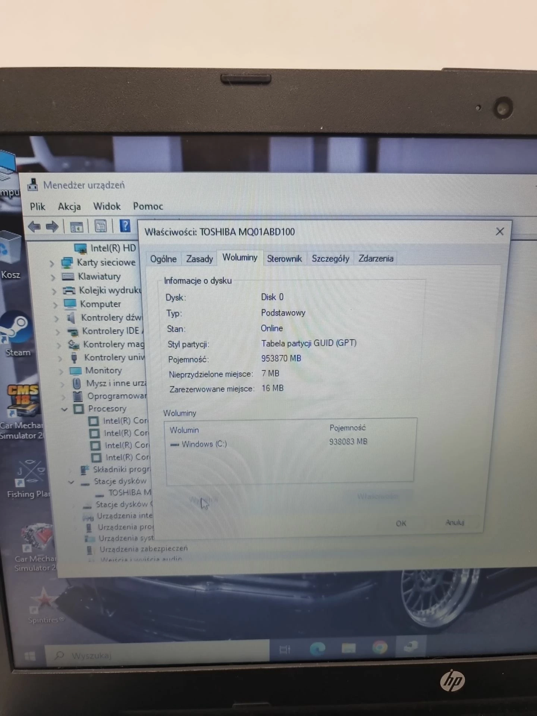Click the Device Manager taskbar icon
This screenshot has width=537, height=716.
coord(411,646)
